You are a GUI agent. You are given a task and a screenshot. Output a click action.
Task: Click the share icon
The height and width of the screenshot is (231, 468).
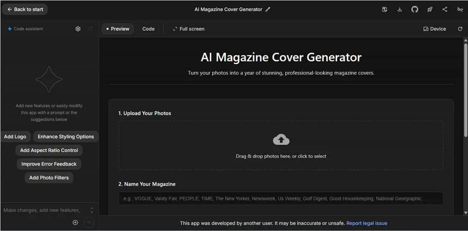pyautogui.click(x=445, y=9)
